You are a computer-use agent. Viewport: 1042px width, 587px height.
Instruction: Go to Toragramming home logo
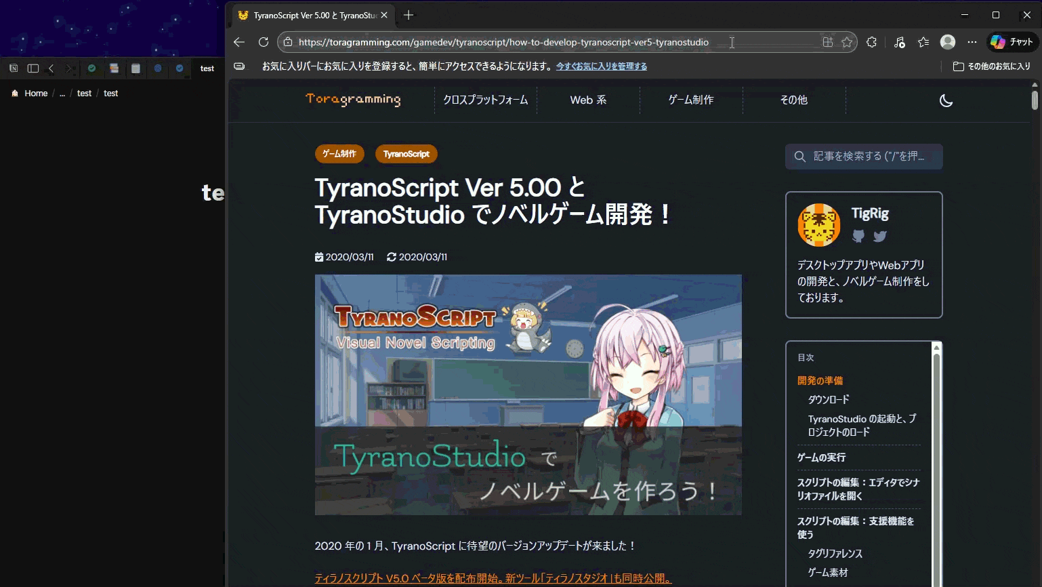click(353, 100)
